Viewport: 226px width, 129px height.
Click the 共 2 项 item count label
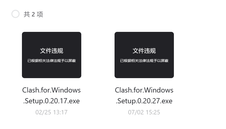coord(33,14)
